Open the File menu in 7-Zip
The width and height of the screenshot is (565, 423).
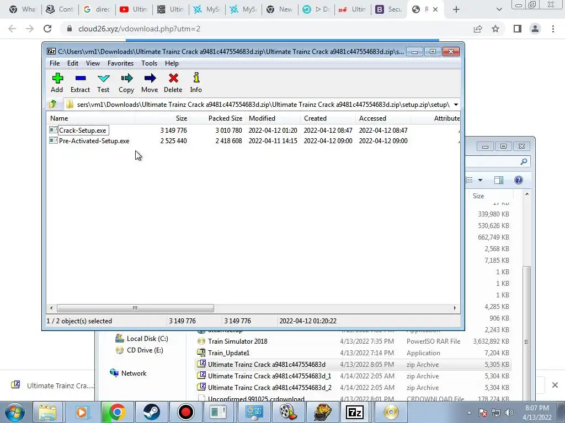coord(55,63)
